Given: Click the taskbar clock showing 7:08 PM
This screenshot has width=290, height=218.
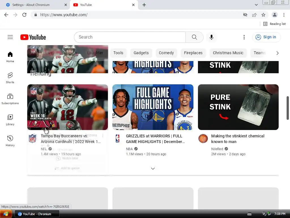Looking at the screenshot, I should tap(280, 214).
